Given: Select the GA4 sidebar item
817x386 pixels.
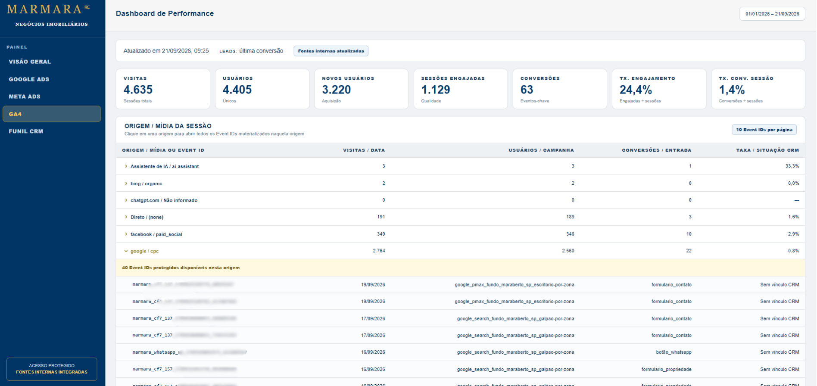Looking at the screenshot, I should point(52,114).
